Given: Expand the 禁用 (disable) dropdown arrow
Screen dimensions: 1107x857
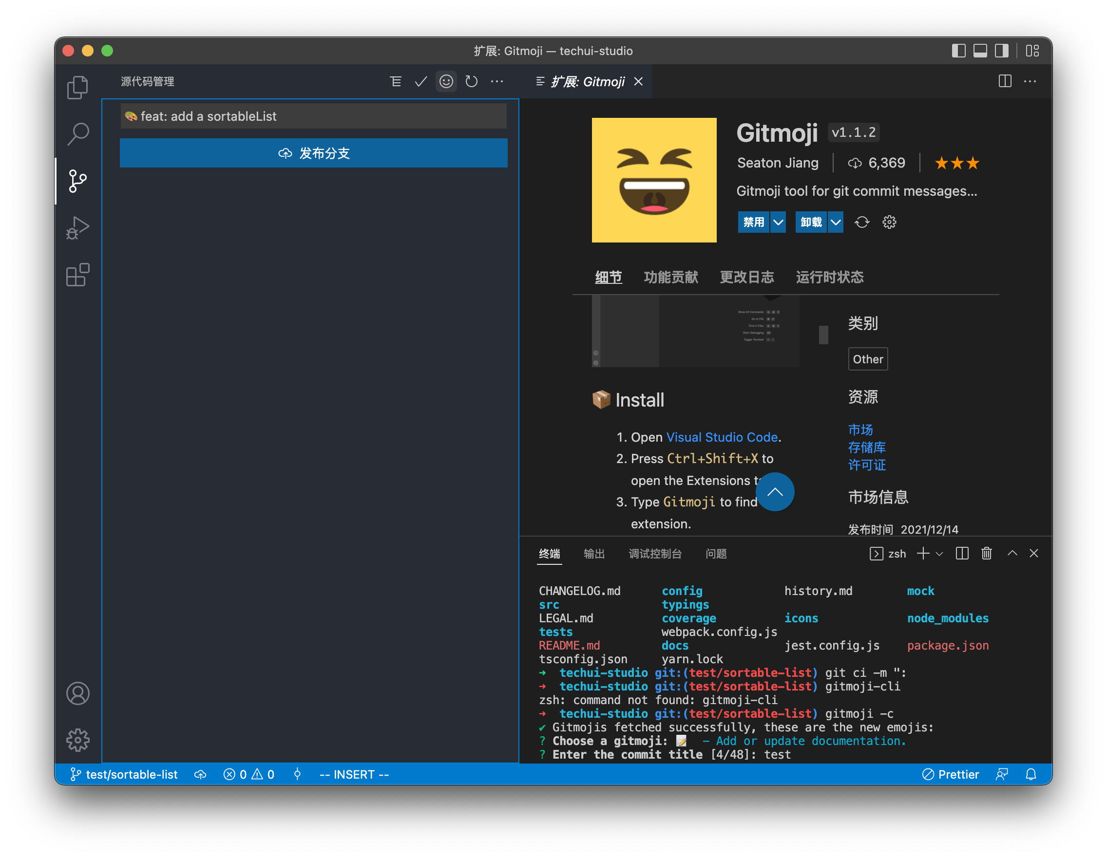Looking at the screenshot, I should point(778,222).
